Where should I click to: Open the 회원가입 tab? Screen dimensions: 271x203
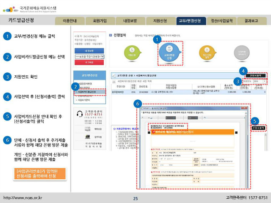tap(100, 21)
